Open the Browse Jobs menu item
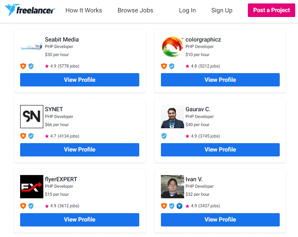 (x=135, y=10)
